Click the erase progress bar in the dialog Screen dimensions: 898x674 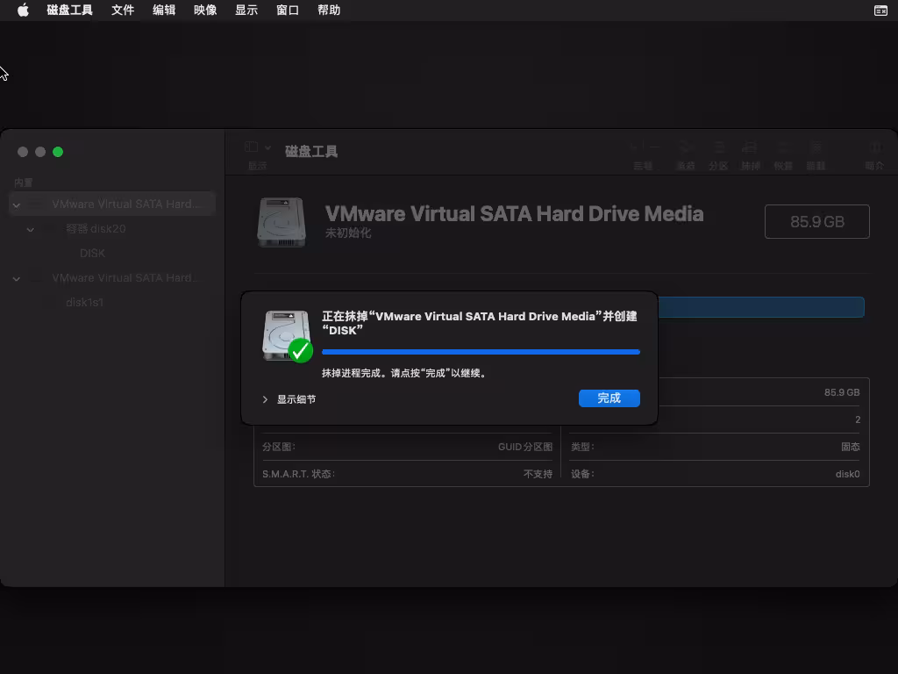tap(481, 352)
